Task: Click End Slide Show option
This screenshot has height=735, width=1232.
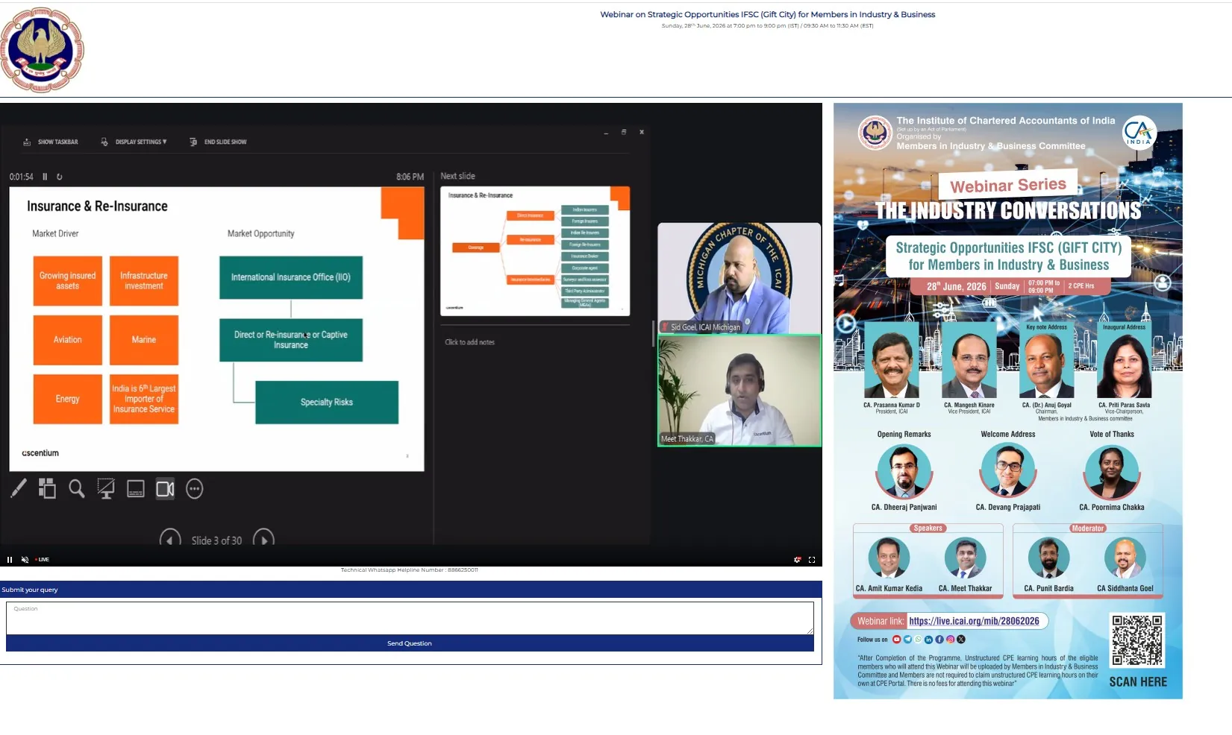Action: tap(218, 142)
